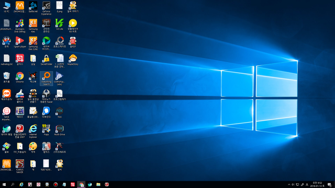Click the red record button taskbar icon
This screenshot has height=188, width=335.
(x=55, y=184)
